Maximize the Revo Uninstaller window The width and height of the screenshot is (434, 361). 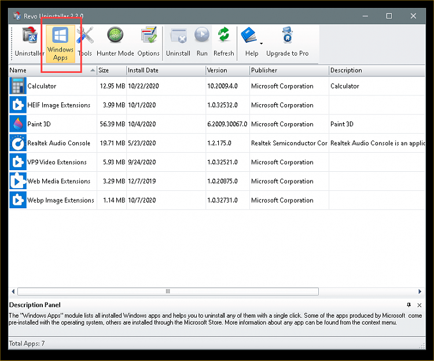389,16
